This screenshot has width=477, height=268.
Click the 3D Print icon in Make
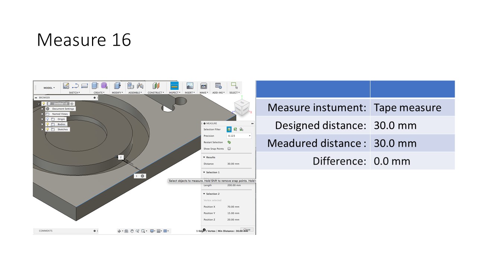click(203, 86)
